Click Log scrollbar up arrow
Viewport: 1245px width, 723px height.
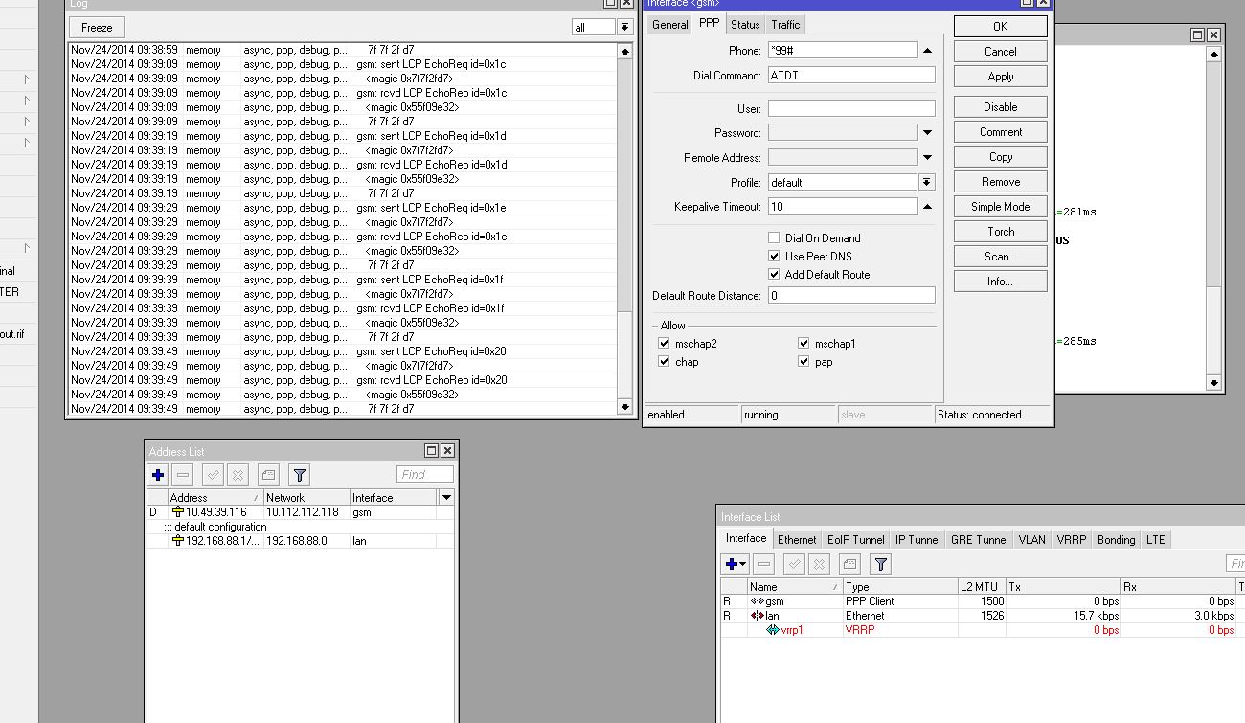625,51
